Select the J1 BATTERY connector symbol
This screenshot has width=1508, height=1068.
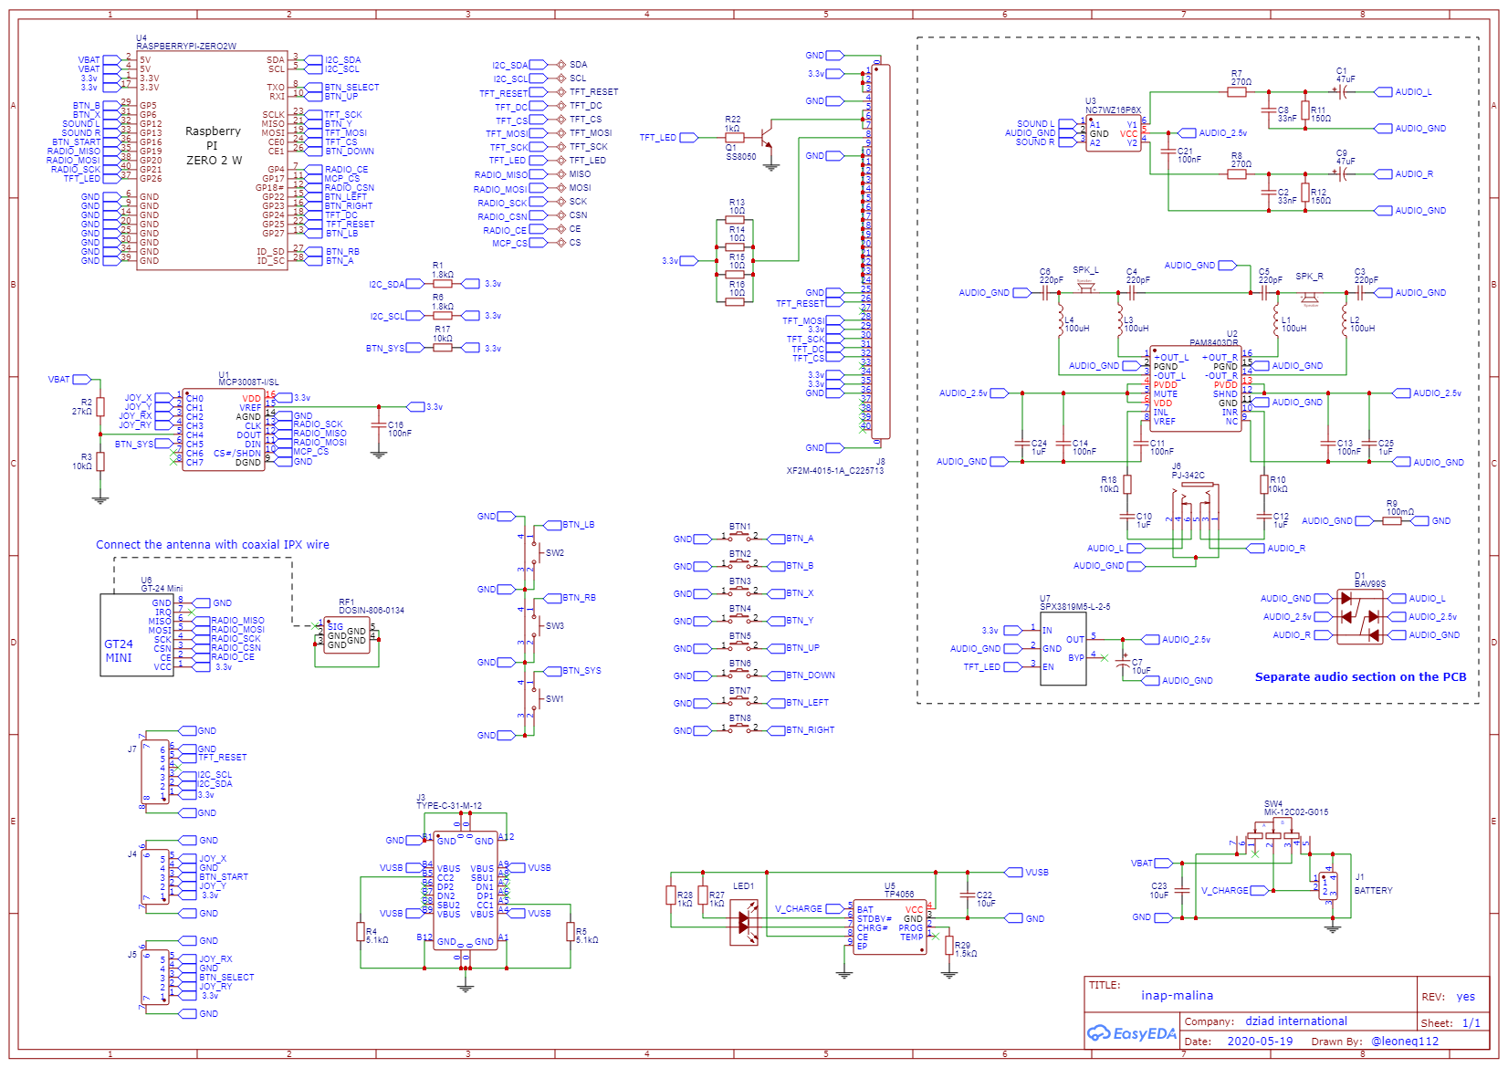(x=1329, y=885)
